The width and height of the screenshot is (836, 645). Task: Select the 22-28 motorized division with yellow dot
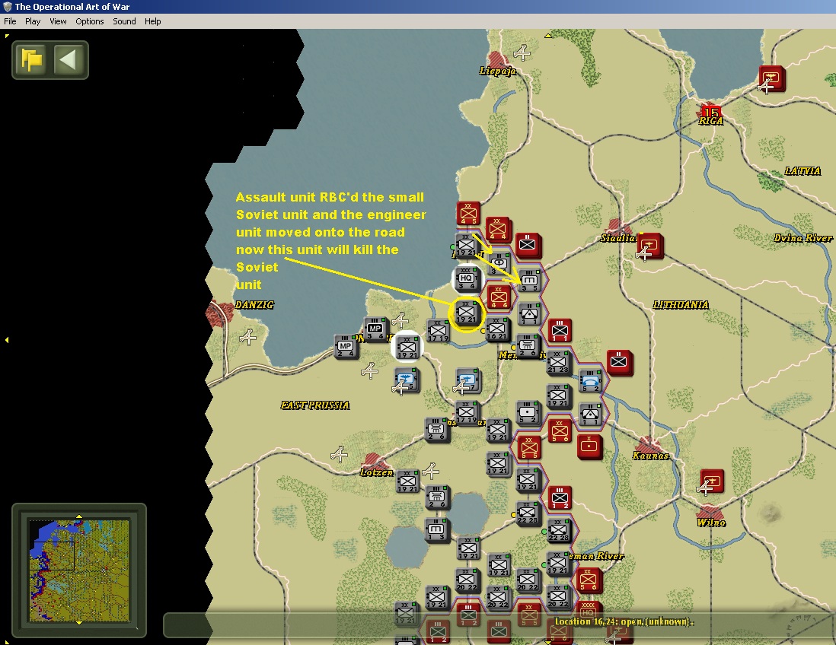tap(528, 513)
